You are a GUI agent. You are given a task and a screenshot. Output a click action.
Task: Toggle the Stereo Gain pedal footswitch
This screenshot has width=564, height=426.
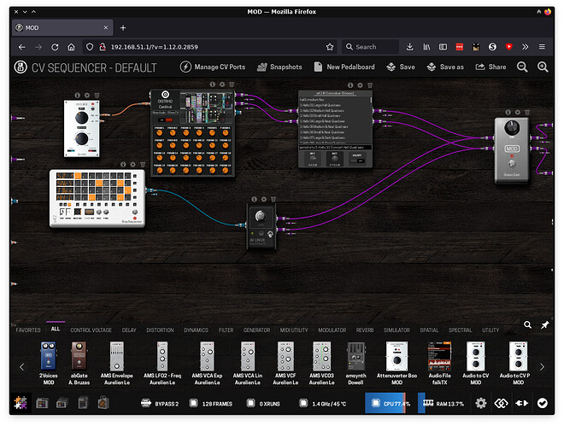[x=512, y=164]
